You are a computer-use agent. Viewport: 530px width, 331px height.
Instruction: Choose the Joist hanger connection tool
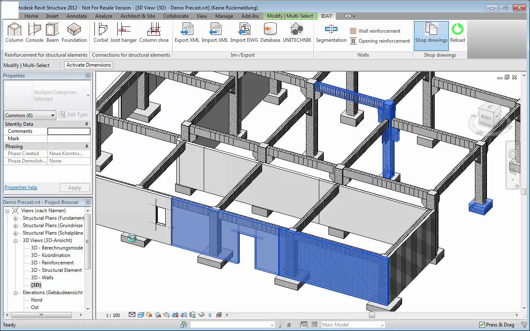coord(123,33)
